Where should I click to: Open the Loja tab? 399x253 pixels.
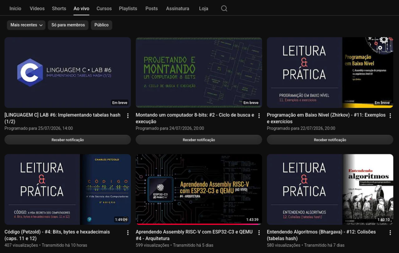(204, 9)
